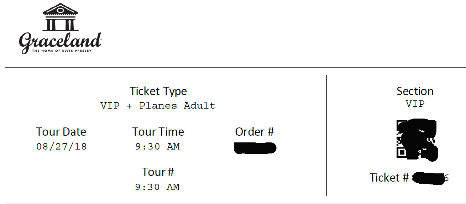Click the vertical divider line beside Section
Screen dimensions: 466x204
pos(326,135)
